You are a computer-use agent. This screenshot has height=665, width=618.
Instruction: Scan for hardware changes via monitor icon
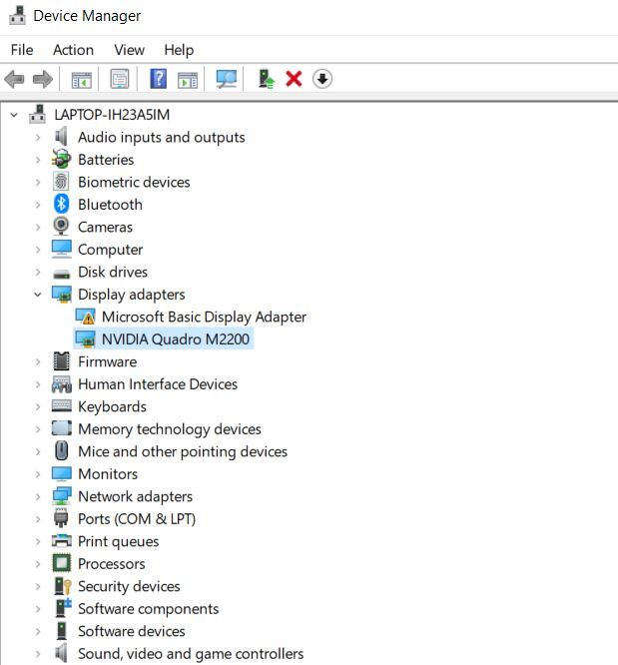tap(226, 79)
